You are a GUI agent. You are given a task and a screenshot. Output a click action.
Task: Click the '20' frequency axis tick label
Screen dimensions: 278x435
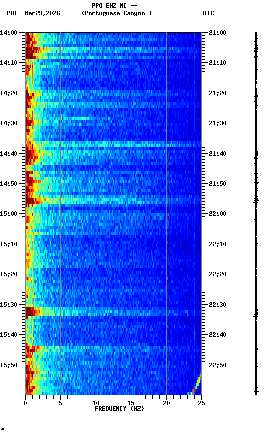pyautogui.click(x=166, y=403)
